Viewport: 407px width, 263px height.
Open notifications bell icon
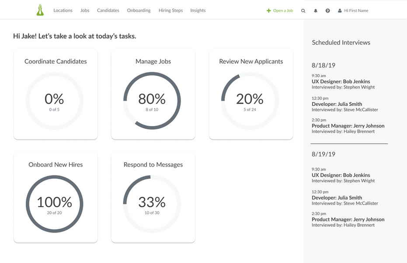point(316,10)
